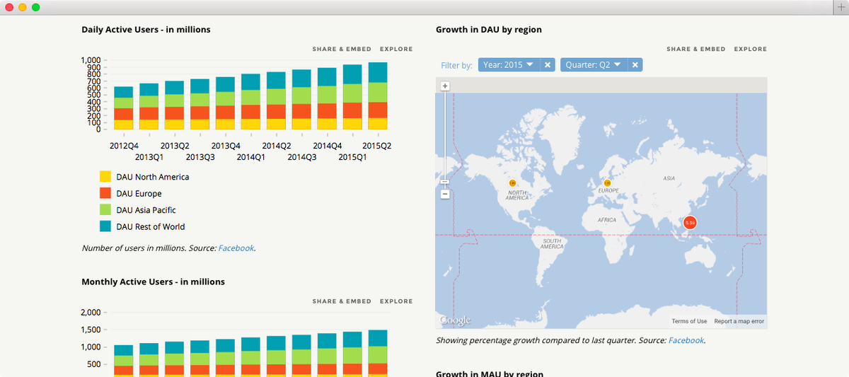Click the ASIA label on map
849x377 pixels.
[669, 178]
